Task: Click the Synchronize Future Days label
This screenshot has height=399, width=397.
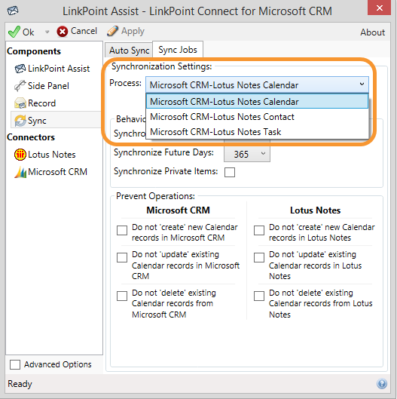Action: tap(163, 152)
